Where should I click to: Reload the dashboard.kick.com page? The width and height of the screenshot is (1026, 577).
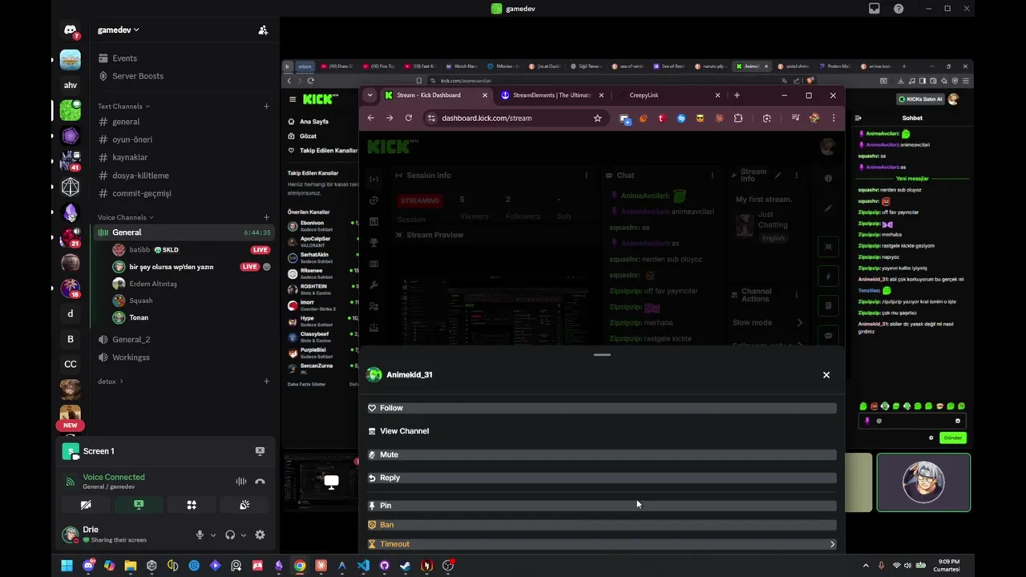tap(408, 118)
